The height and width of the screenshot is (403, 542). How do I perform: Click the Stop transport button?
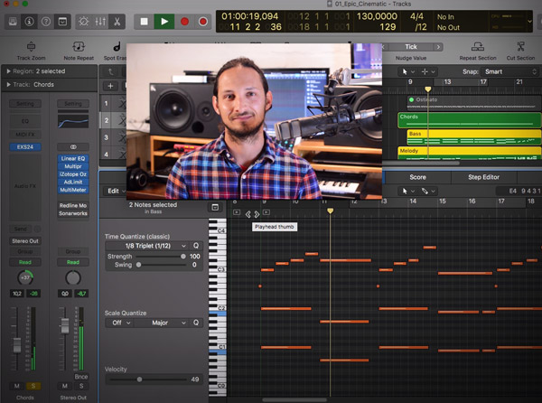144,22
